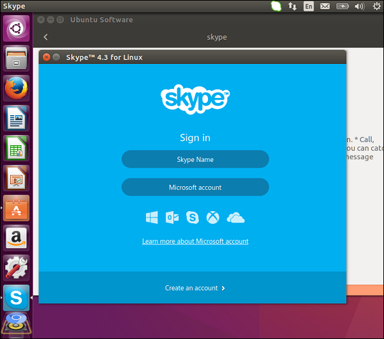Click the Skype logo in sign-in window
Image resolution: width=384 pixels, height=339 pixels.
click(x=195, y=99)
